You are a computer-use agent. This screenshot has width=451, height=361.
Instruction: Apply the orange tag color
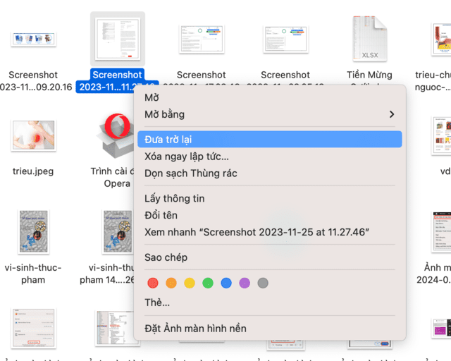point(171,283)
